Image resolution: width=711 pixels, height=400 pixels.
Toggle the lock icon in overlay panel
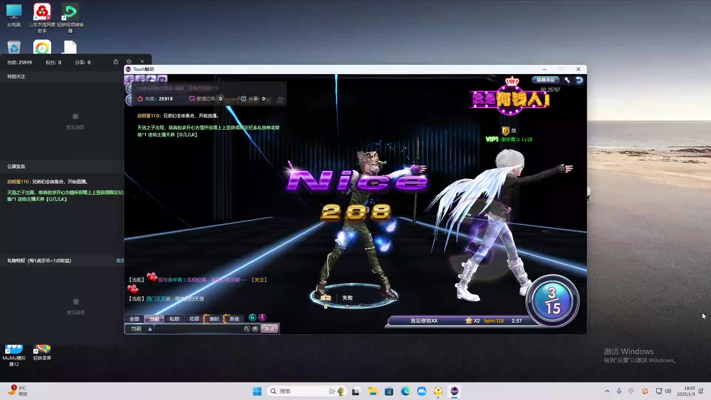[x=116, y=61]
